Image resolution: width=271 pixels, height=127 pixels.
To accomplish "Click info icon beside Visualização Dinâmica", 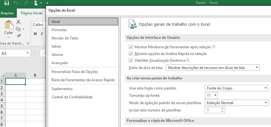I will (x=188, y=60).
